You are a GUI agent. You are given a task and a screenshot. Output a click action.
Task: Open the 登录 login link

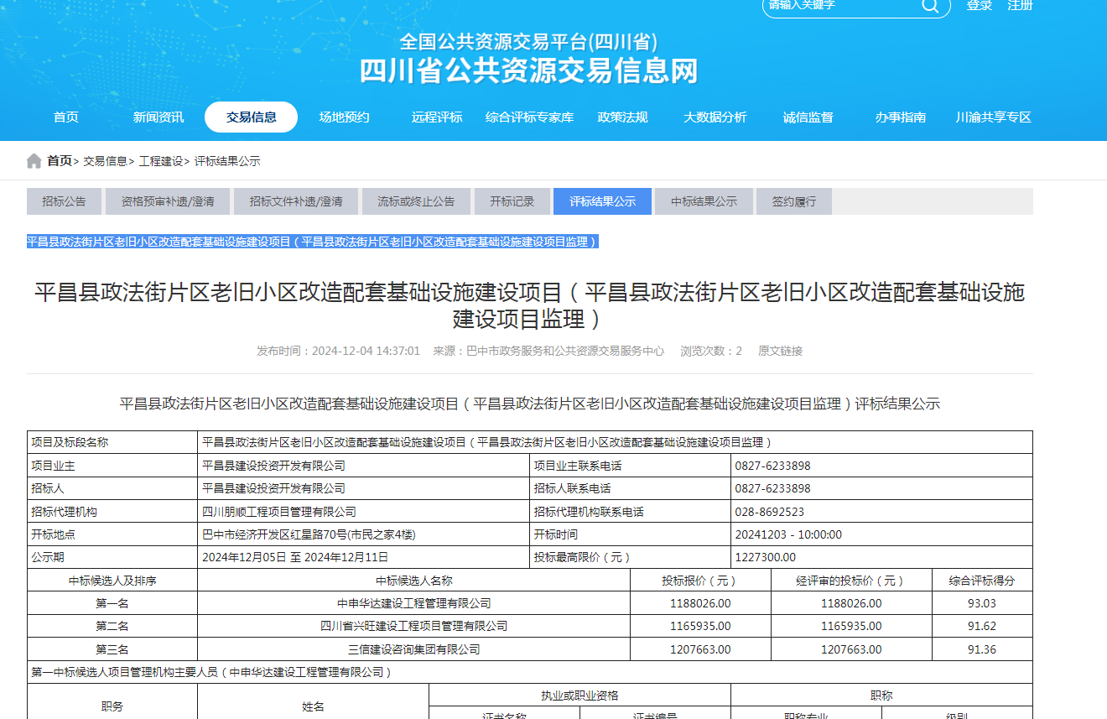click(x=979, y=6)
